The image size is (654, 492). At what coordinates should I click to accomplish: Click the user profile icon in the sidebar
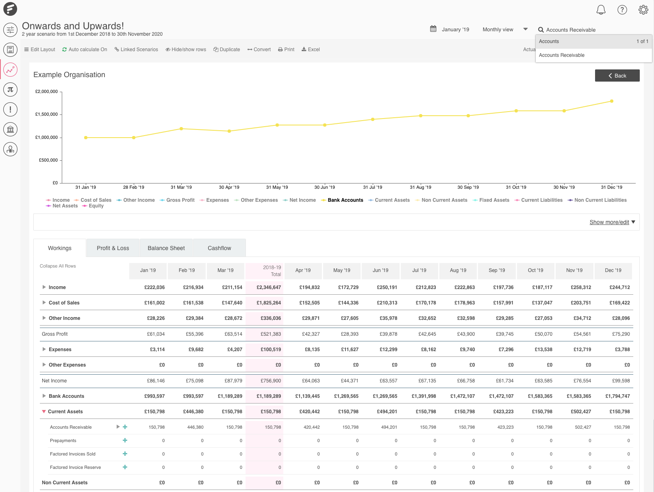coord(10,149)
